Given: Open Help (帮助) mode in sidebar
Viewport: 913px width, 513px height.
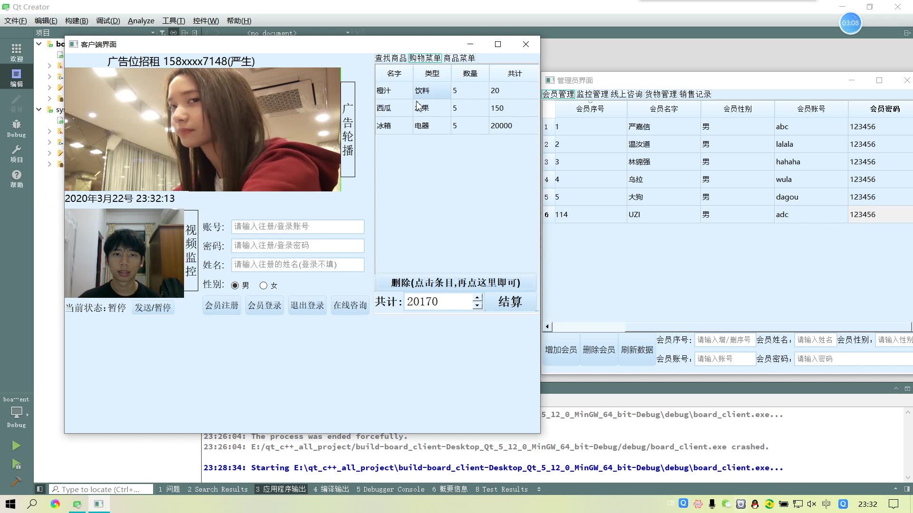Looking at the screenshot, I should [x=16, y=179].
